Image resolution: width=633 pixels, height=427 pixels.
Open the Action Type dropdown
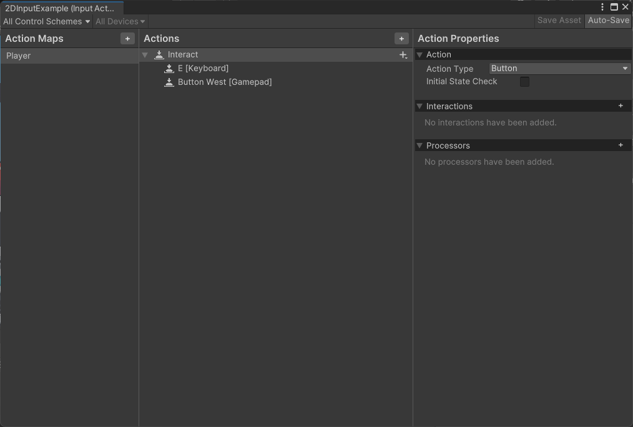click(559, 69)
